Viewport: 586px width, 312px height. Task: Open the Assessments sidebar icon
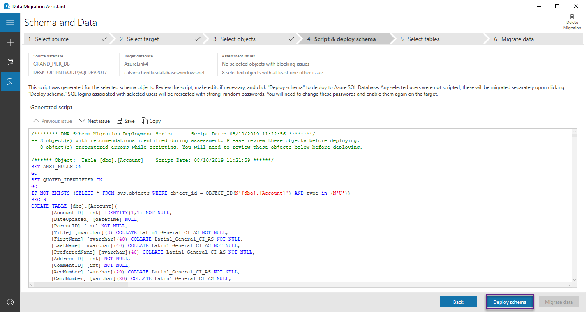(10, 62)
